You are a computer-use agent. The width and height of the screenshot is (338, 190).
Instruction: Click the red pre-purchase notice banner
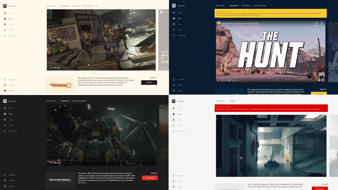coord(271,108)
